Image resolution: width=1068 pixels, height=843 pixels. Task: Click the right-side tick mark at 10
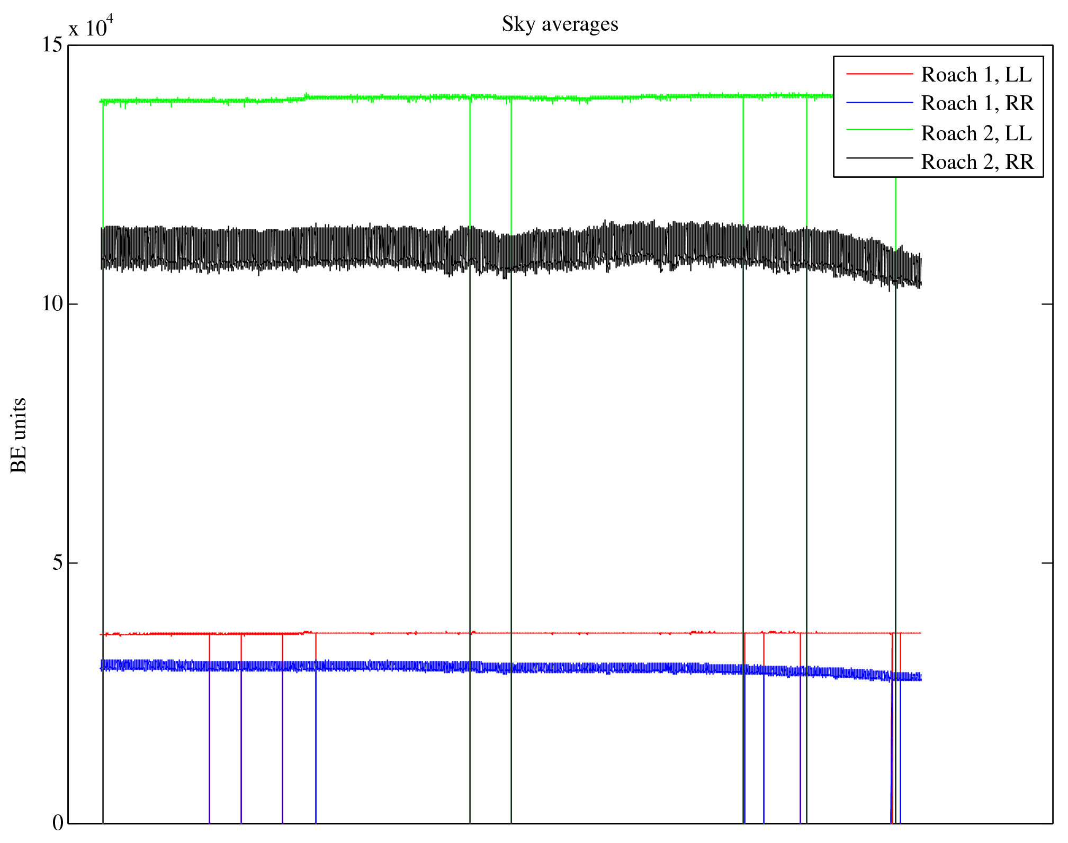(x=1046, y=304)
